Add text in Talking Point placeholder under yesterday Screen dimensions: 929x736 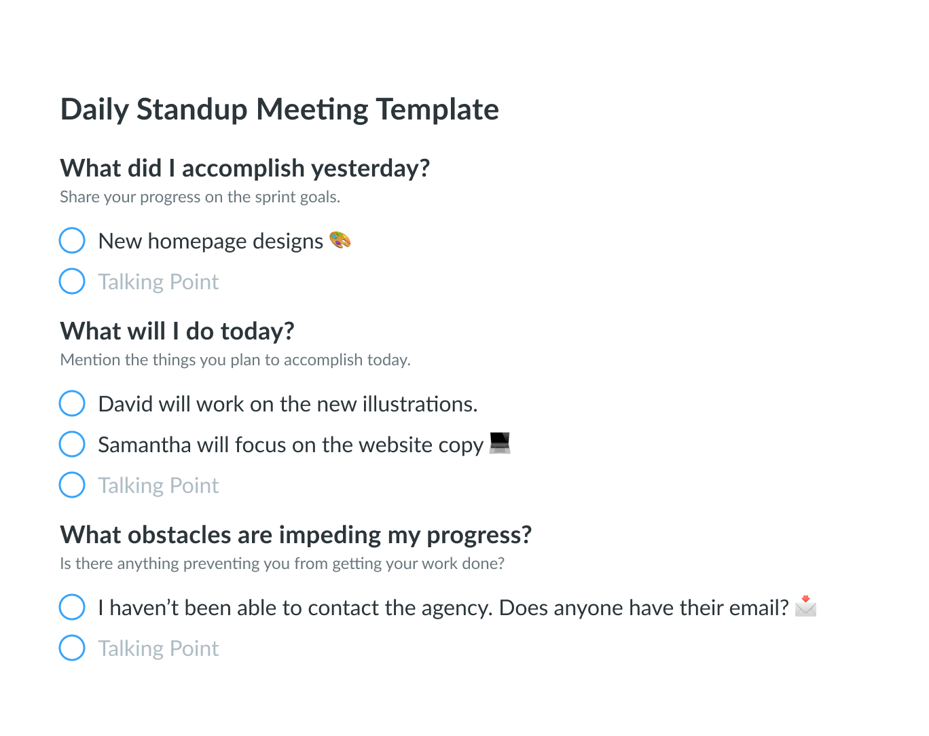(x=158, y=282)
